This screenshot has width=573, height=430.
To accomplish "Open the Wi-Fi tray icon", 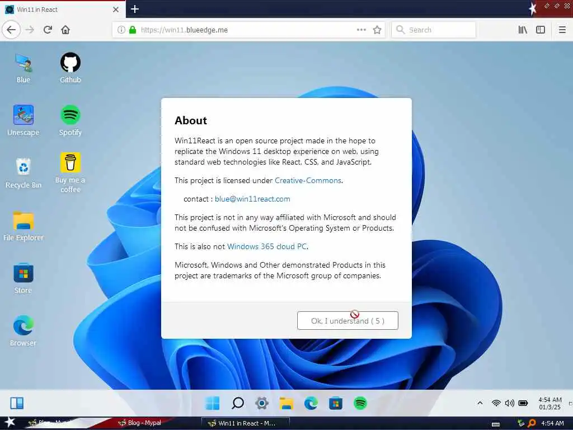I will tap(496, 403).
